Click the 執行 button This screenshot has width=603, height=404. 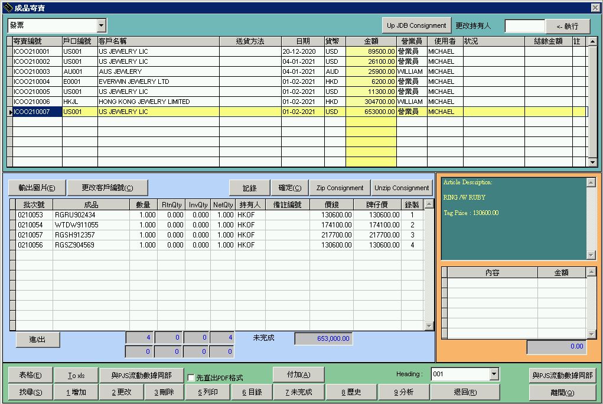[x=567, y=26]
